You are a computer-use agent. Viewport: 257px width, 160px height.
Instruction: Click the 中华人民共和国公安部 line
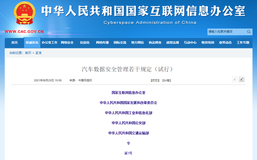click(x=128, y=123)
